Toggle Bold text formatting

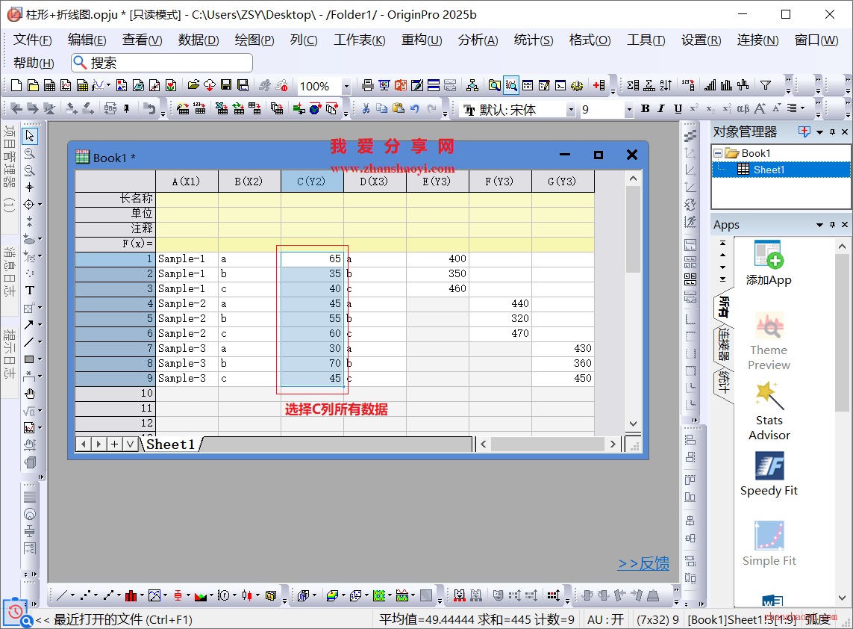pos(645,109)
